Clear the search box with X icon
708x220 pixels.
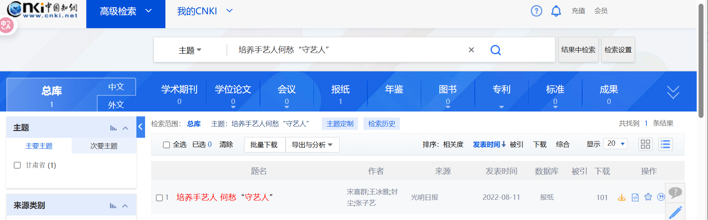[x=471, y=50]
